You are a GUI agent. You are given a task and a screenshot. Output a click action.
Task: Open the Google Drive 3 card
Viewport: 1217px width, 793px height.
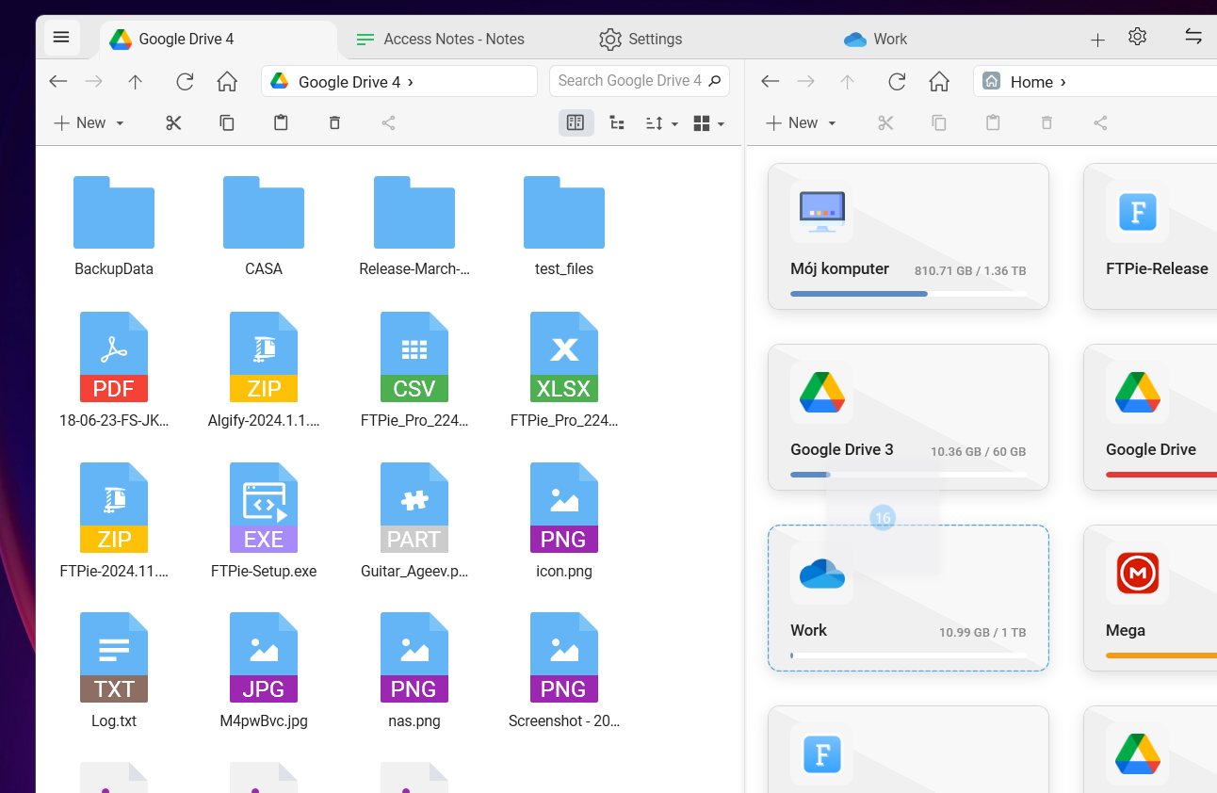coord(908,417)
